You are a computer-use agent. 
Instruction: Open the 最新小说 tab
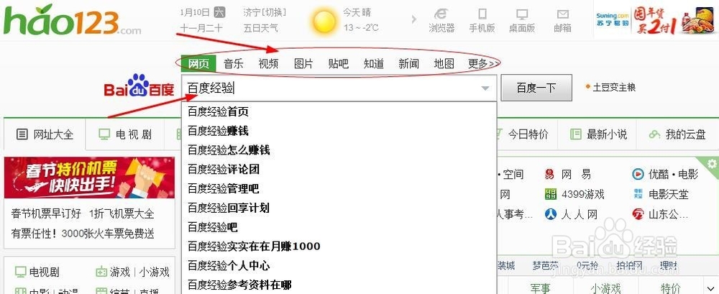click(x=598, y=134)
